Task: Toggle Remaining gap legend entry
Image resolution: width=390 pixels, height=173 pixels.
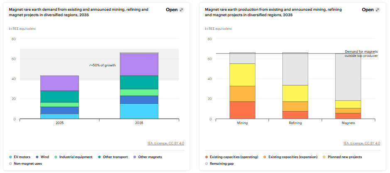Action: [219, 163]
